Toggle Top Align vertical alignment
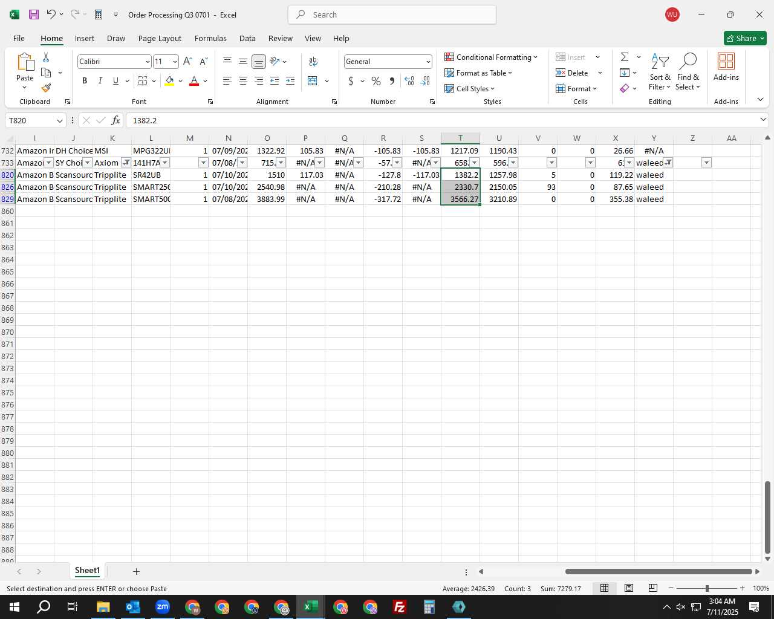Screen dimensions: 774x619 pos(227,62)
